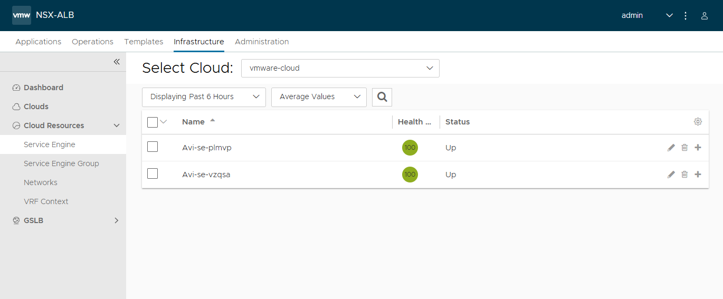Click health score 100 badge for Avi-se-vzqsa
The image size is (723, 299).
point(410,175)
